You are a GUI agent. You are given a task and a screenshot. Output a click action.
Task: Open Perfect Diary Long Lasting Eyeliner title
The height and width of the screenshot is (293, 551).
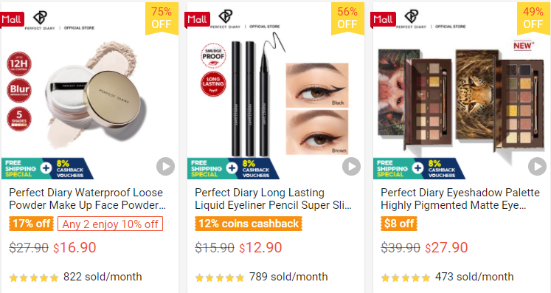[273, 199]
